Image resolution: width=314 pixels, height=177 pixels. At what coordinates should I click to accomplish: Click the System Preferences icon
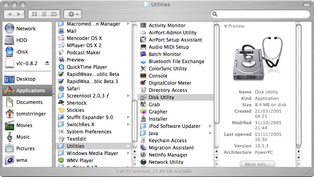click(61, 132)
